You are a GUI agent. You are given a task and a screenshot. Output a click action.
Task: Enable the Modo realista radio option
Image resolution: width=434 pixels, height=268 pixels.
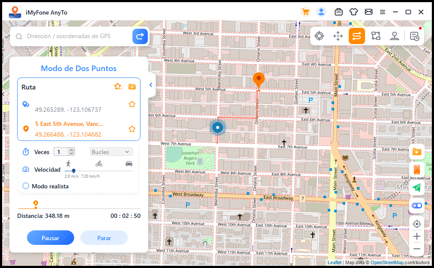pos(26,186)
